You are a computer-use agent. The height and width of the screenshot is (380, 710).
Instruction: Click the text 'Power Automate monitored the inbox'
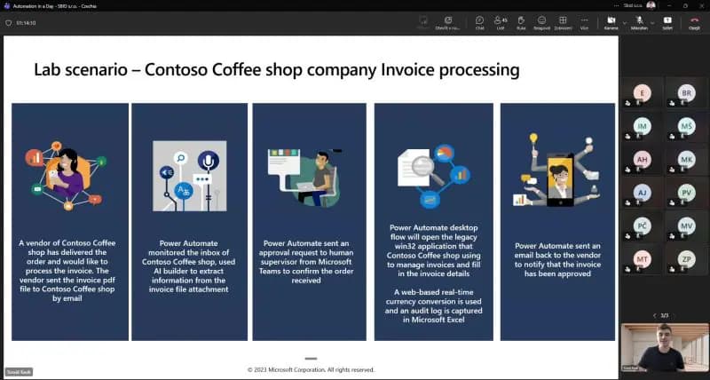tap(188, 265)
